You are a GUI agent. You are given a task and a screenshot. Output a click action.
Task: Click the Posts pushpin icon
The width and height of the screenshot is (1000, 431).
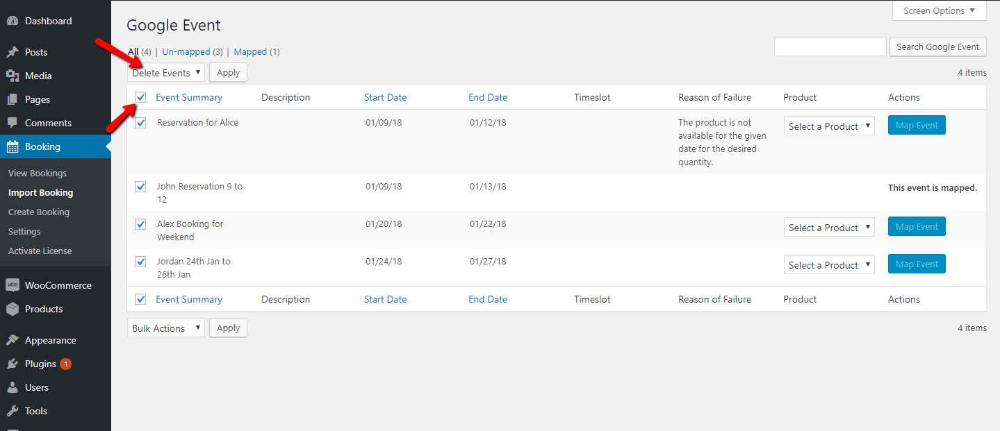(x=13, y=53)
